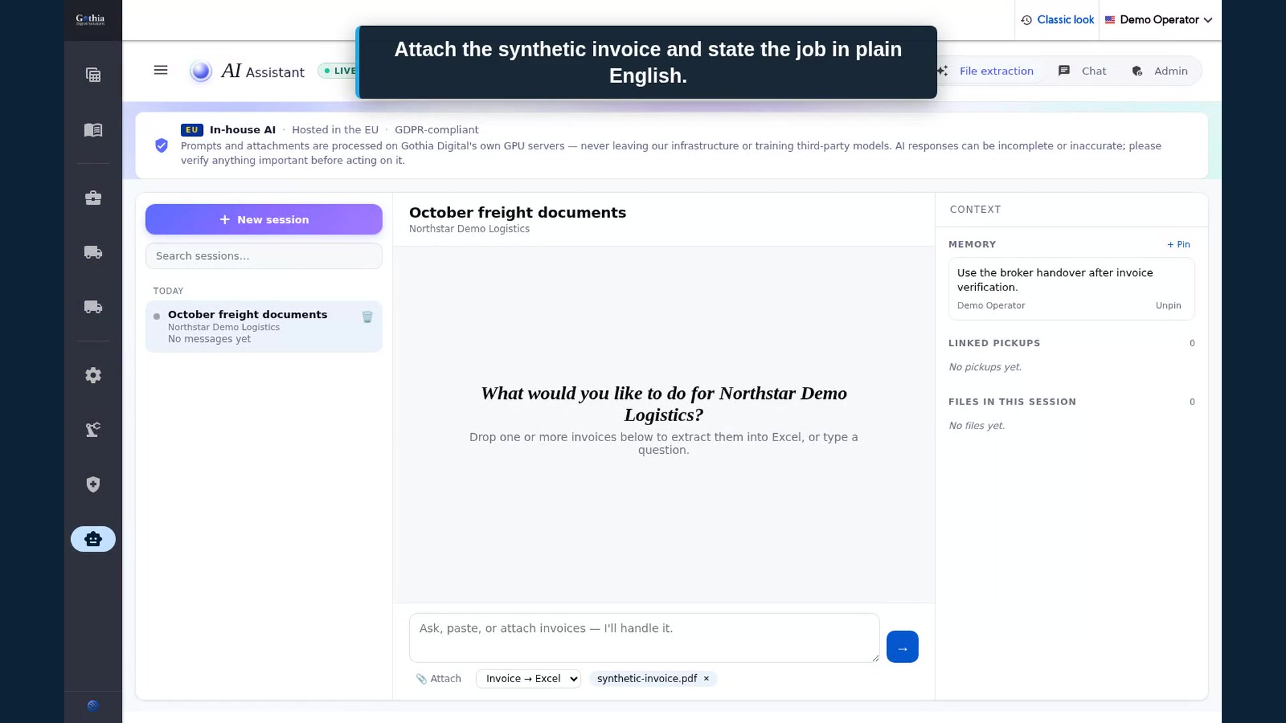Open the first truck icon in the sidebar
The image size is (1286, 723).
[x=93, y=252]
